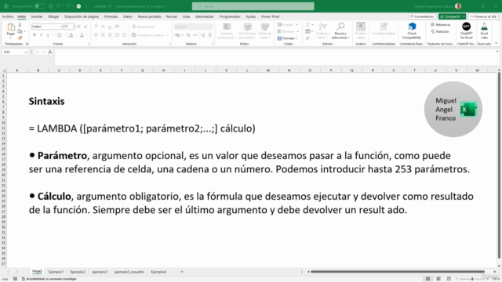Screen dimensions: 502x282
Task: Click Save icon in title bar
Action: tap(50, 6)
